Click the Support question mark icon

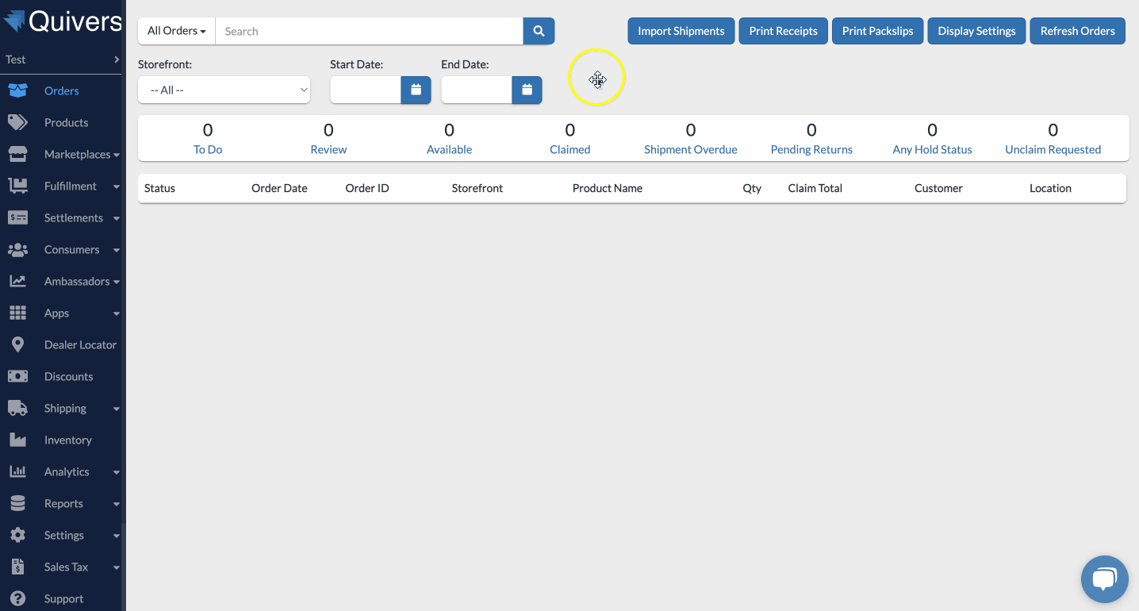click(x=17, y=598)
